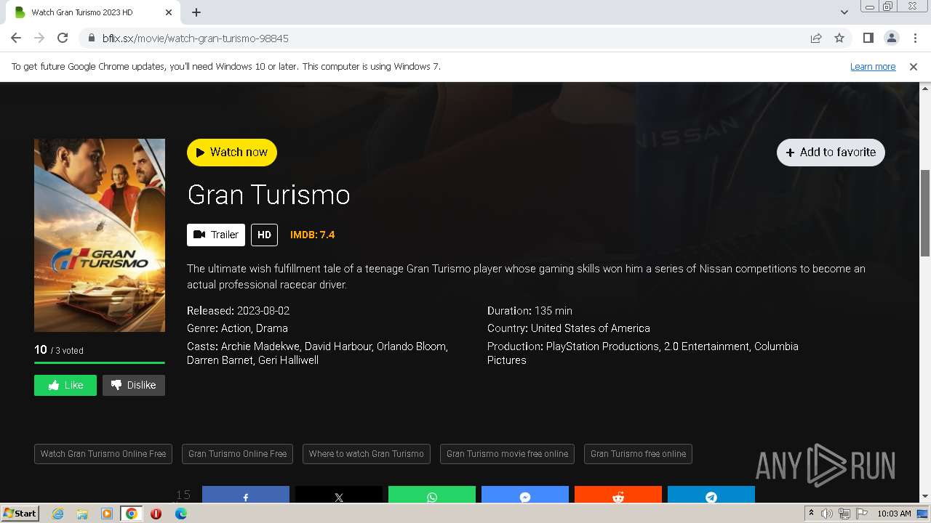The width and height of the screenshot is (931, 523).
Task: Click the Learn more link
Action: [873, 67]
